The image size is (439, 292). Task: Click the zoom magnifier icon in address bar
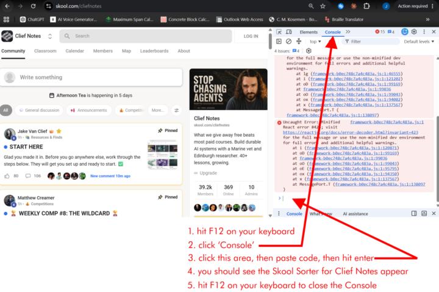[311, 6]
